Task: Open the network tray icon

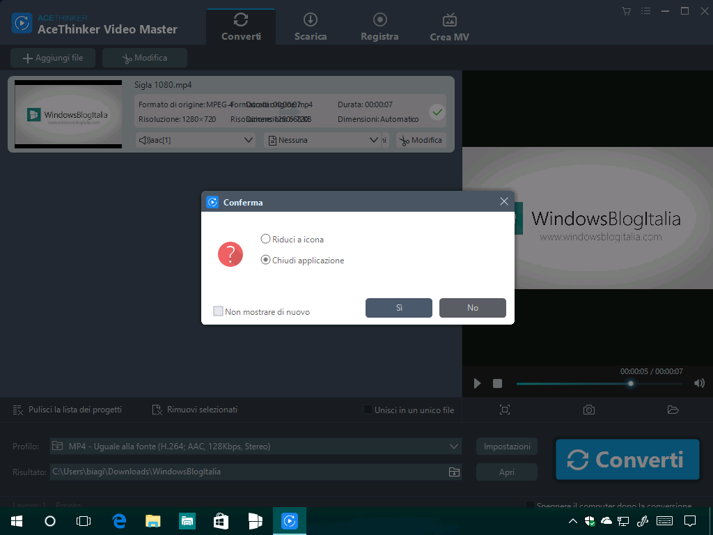Action: [623, 521]
